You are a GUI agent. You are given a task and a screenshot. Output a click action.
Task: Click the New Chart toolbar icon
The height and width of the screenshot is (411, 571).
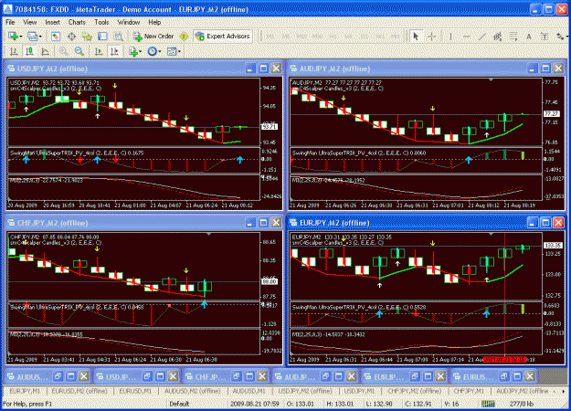point(13,36)
